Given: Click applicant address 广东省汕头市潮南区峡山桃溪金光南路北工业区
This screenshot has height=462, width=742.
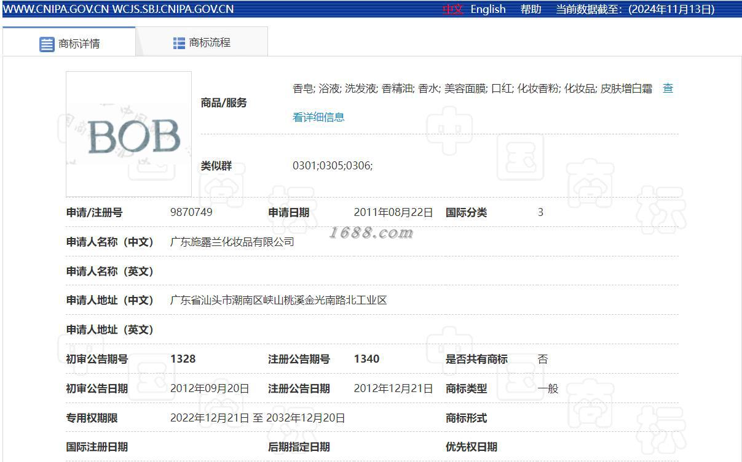Looking at the screenshot, I should coord(278,300).
